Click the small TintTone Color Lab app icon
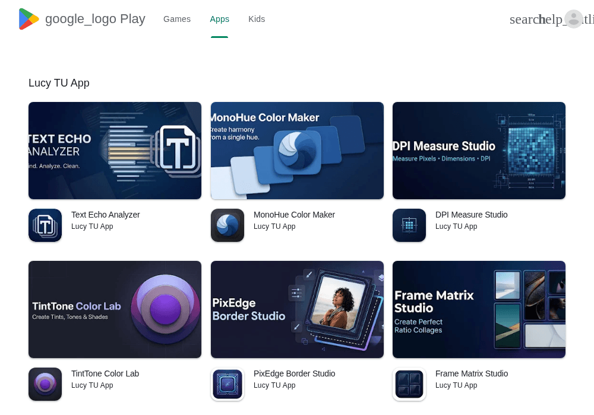The image size is (594, 415). pyautogui.click(x=45, y=384)
